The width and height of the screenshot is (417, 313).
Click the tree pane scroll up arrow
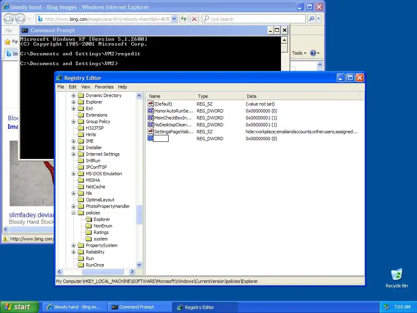pyautogui.click(x=139, y=95)
